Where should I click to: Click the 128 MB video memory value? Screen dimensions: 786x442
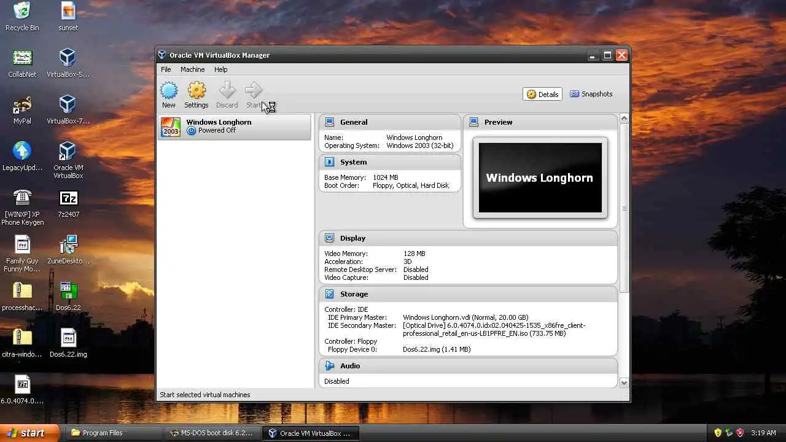coord(414,254)
